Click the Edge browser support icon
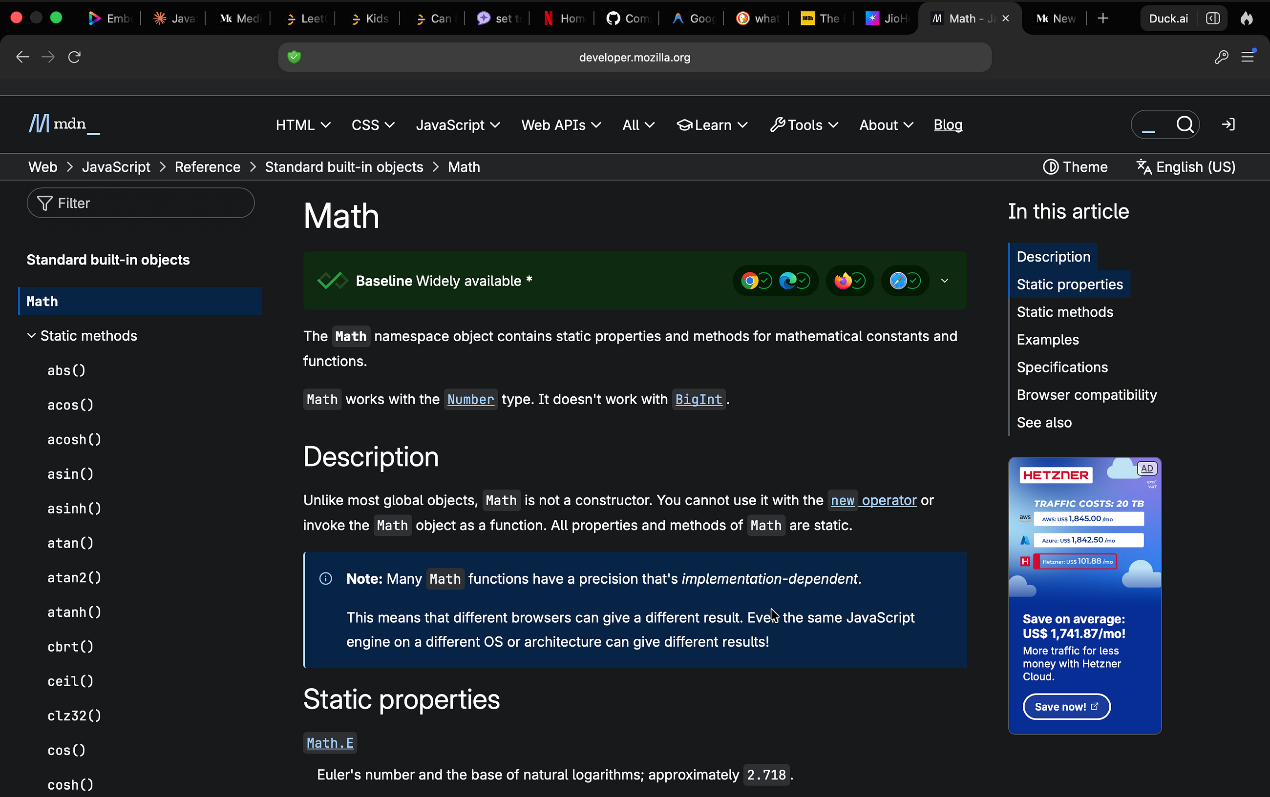The image size is (1270, 797). click(x=787, y=281)
